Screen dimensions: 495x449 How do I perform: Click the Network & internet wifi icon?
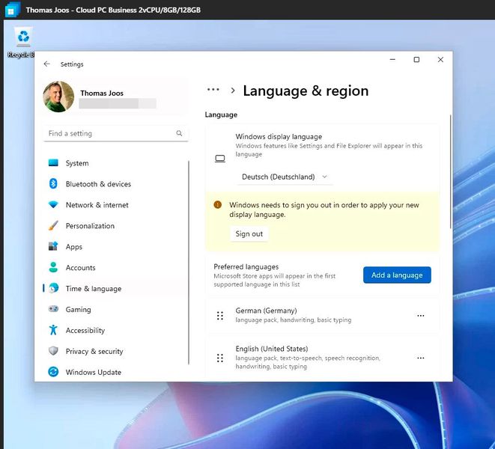tap(53, 204)
